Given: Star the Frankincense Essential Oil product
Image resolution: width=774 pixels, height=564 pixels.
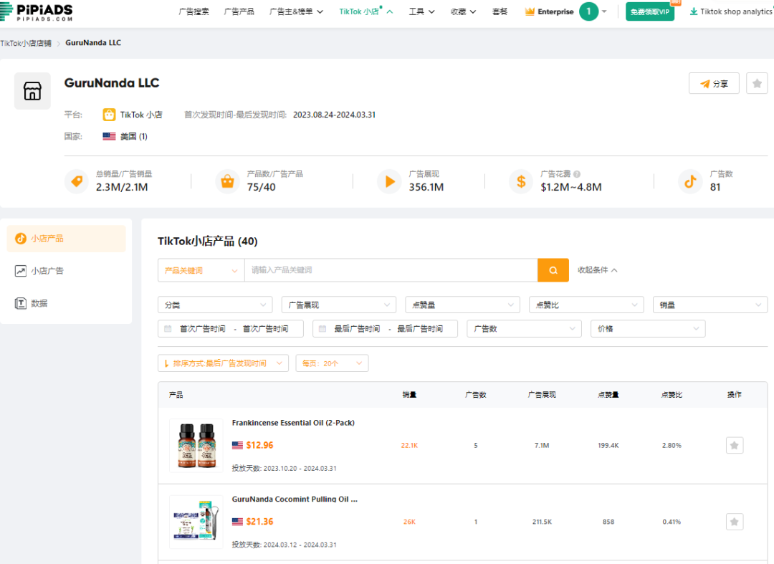Looking at the screenshot, I should coord(735,445).
